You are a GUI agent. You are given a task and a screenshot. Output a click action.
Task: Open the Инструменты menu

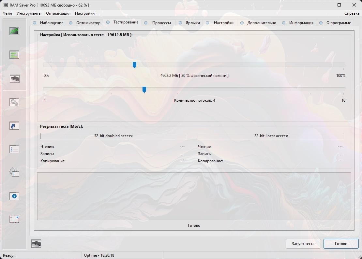[x=29, y=13]
